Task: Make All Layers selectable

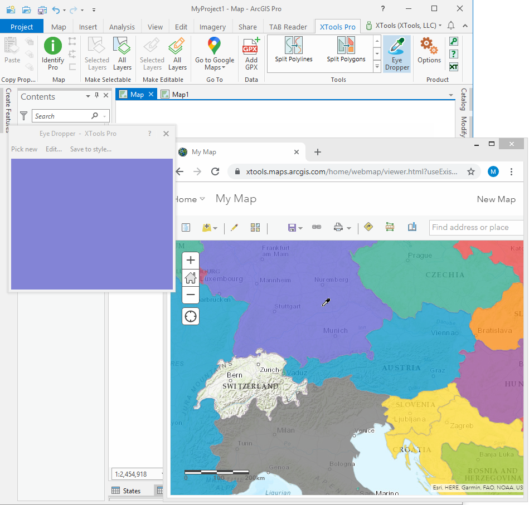Action: click(122, 54)
